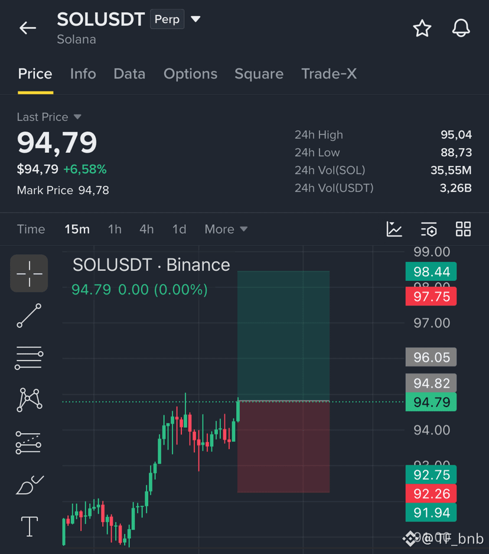Viewport: 489px width, 554px height.
Task: Click the 94.82 price label
Action: coord(431,383)
